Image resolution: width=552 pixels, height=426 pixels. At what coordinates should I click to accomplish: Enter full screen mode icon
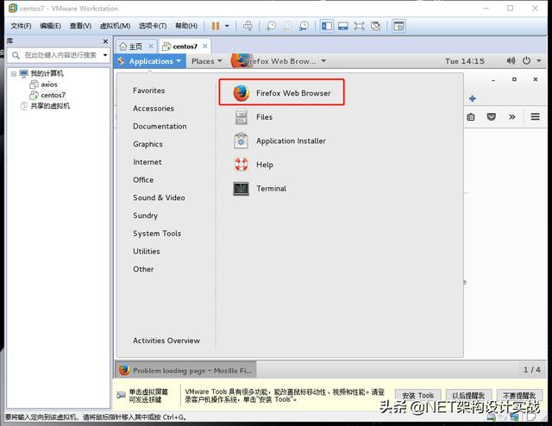[x=359, y=26]
